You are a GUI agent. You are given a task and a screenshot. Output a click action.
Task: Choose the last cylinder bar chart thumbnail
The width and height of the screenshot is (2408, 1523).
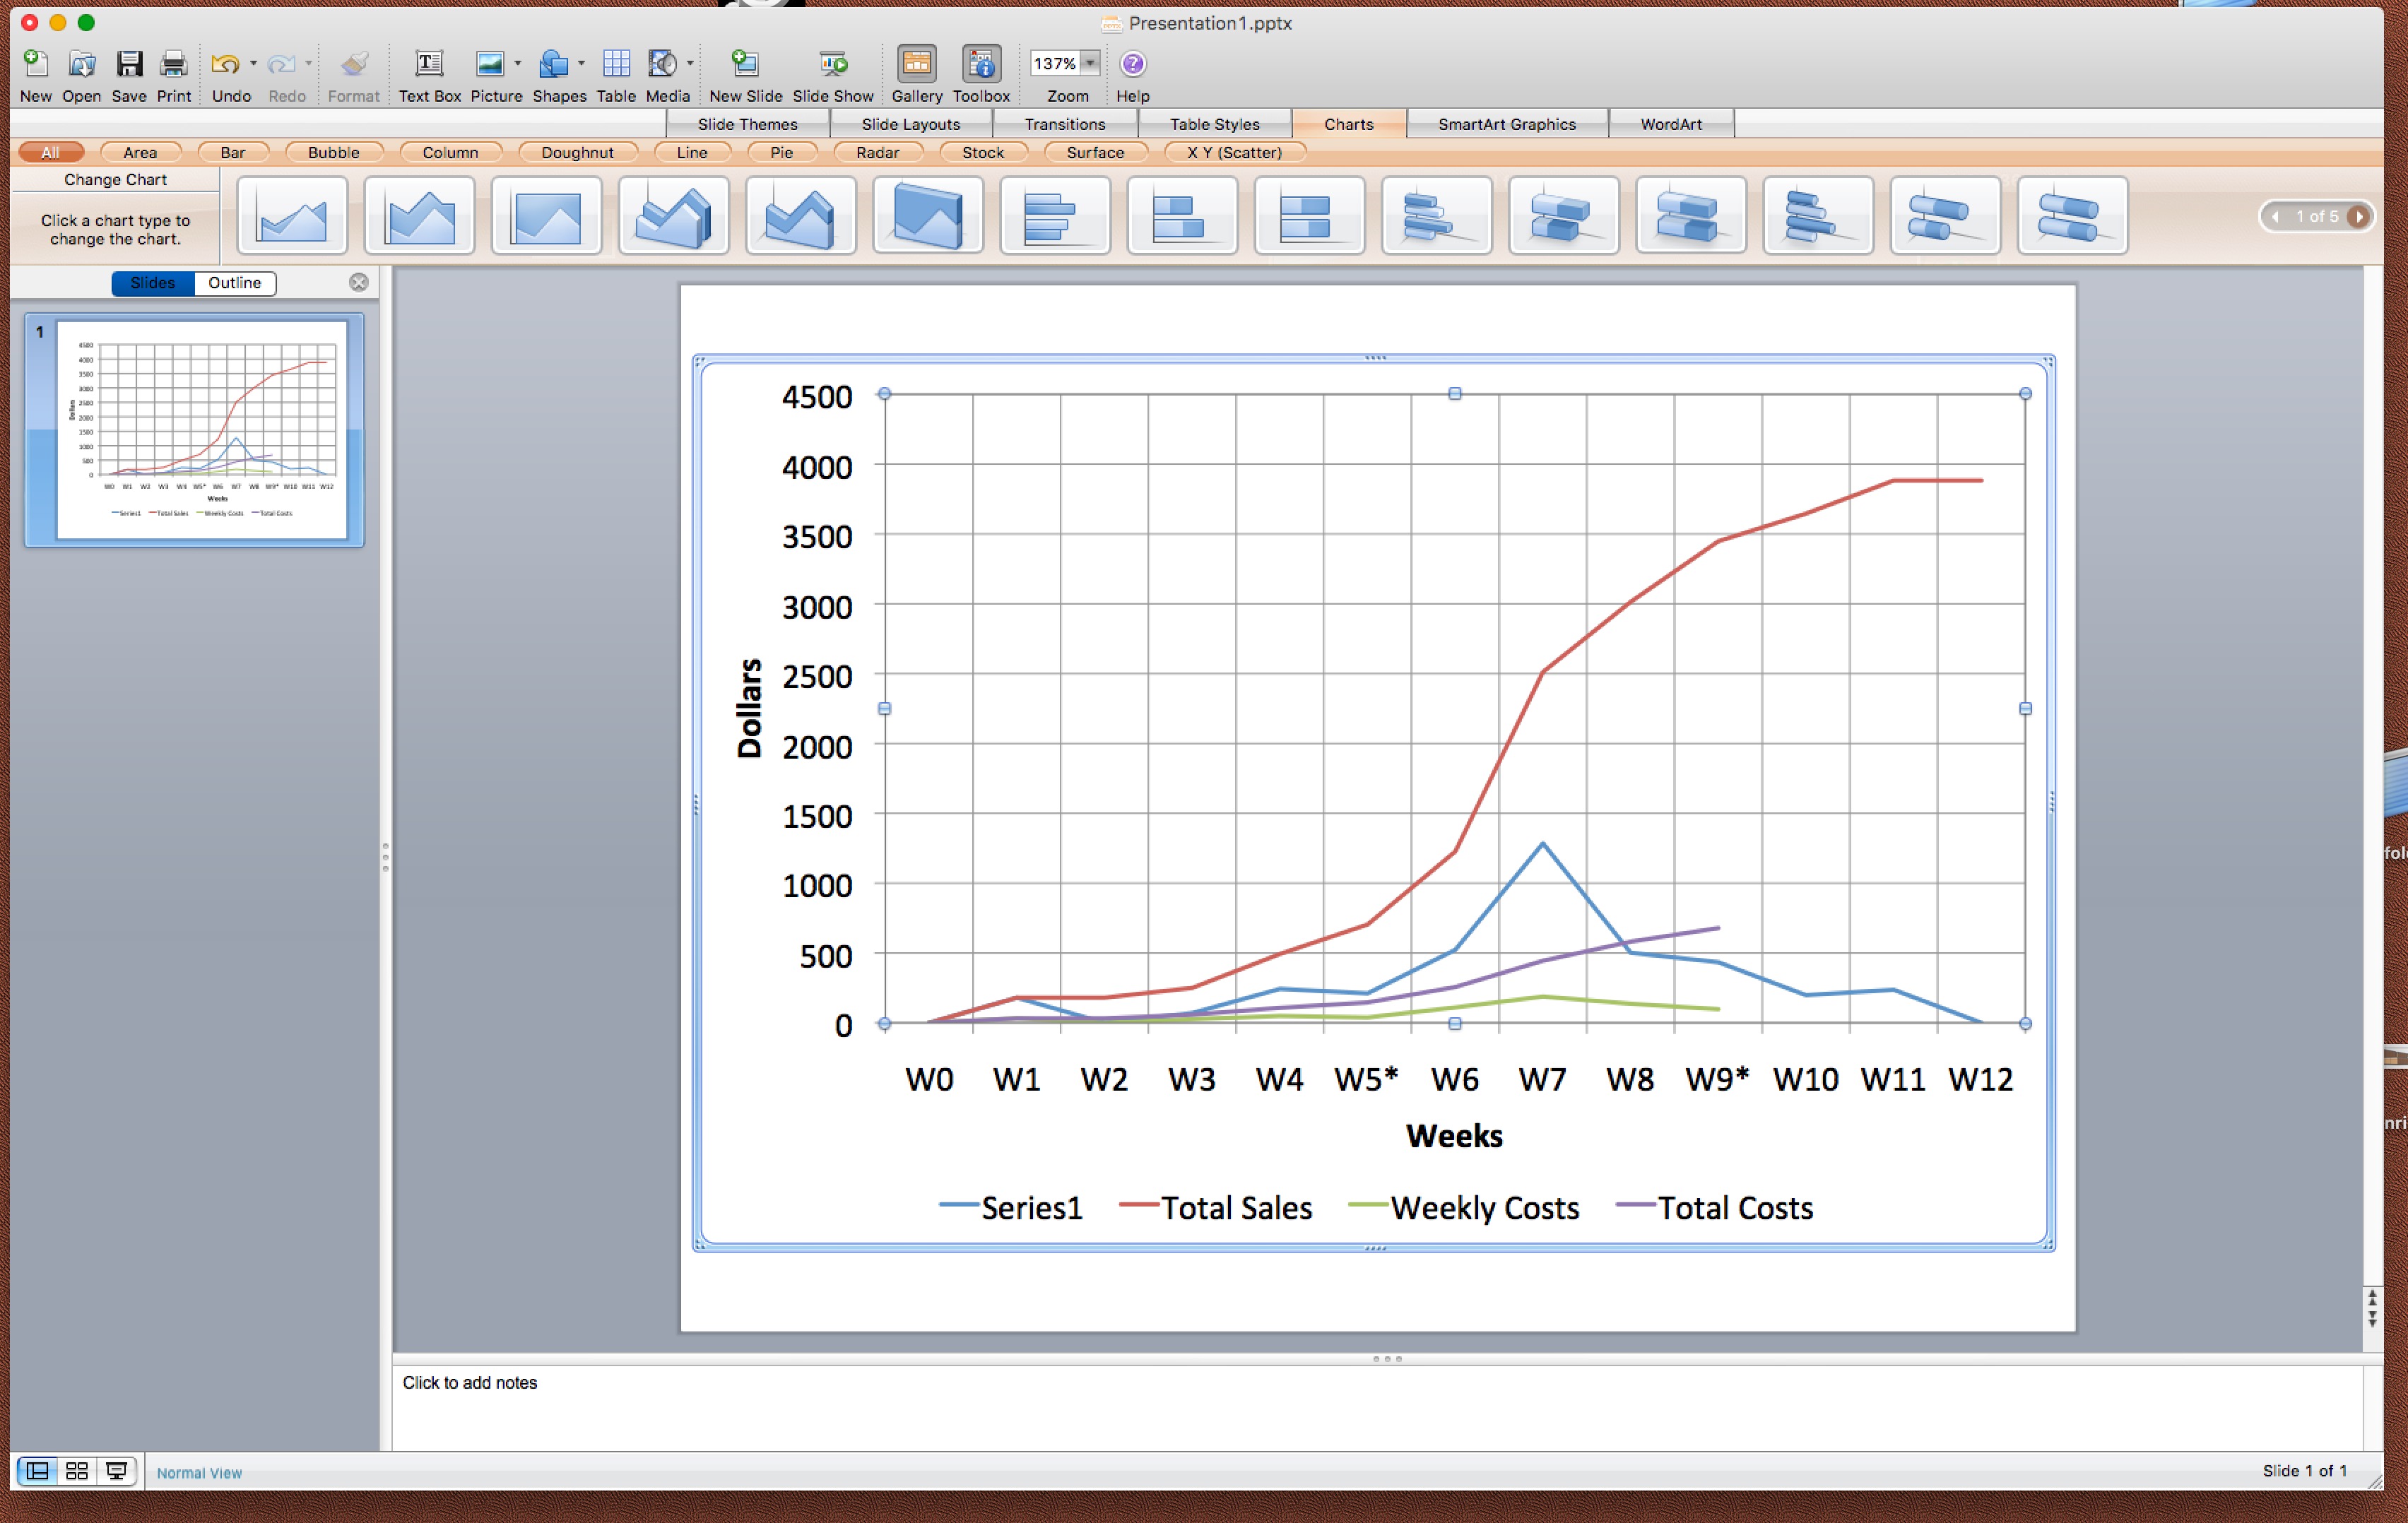click(2072, 216)
